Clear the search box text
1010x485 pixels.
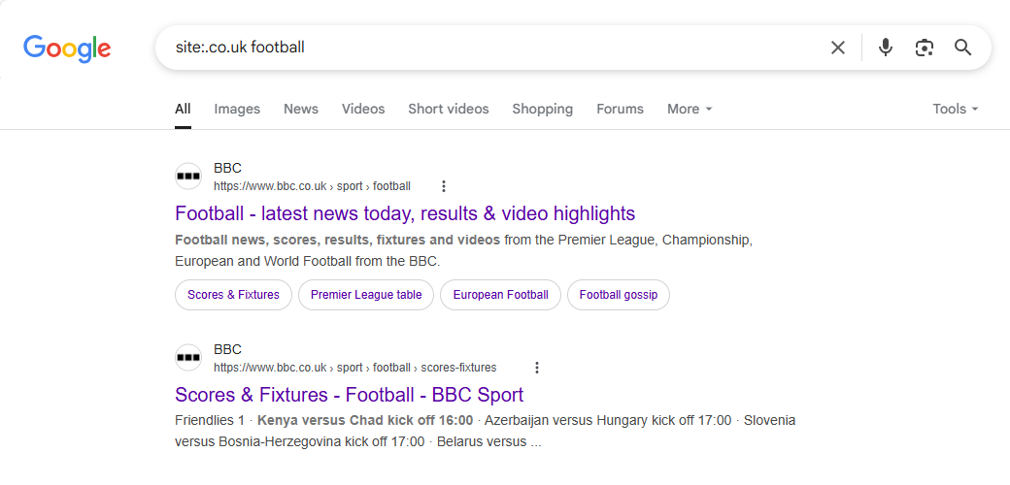[837, 48]
